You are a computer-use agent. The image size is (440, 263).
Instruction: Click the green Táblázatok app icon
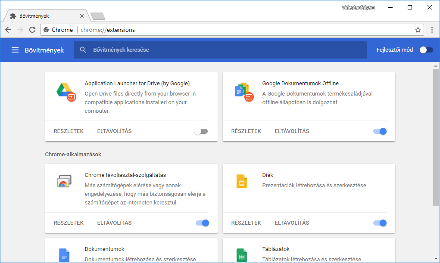point(242,255)
